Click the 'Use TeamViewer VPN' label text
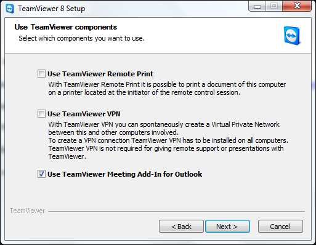 [x=84, y=114]
